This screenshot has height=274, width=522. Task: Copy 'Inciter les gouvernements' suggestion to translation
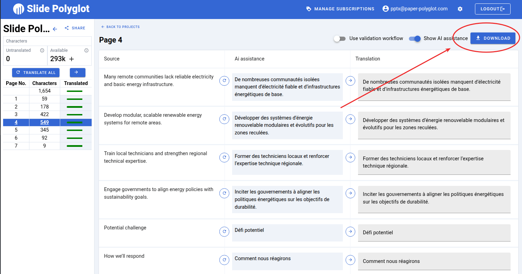click(350, 193)
